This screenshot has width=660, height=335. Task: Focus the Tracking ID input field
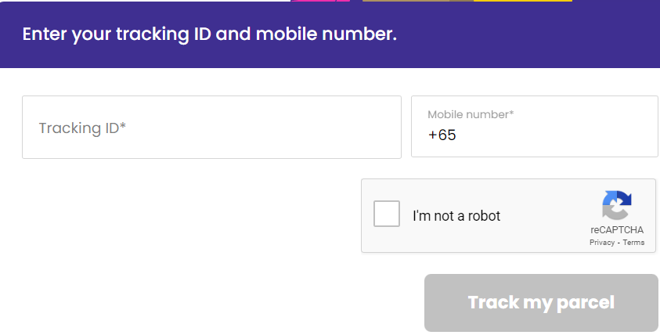point(211,128)
